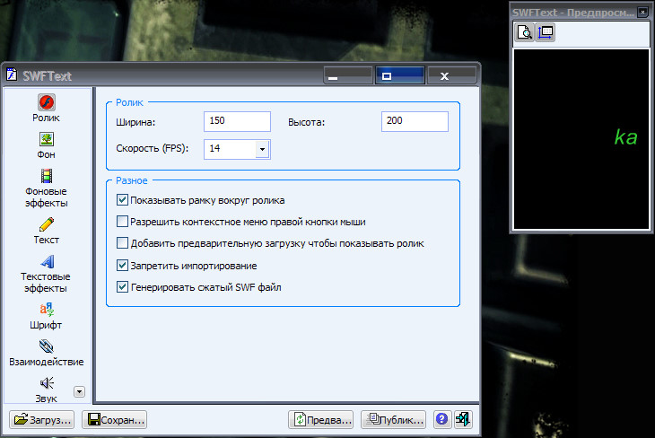Expand sidebar list with down arrow
The height and width of the screenshot is (438, 655).
pyautogui.click(x=79, y=391)
